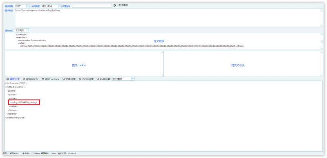Click the <?xml version line in response
327x158 pixels.
coord(16,83)
